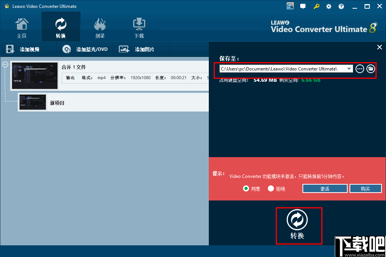386x257 pixels.
Task: Go to the 下载 download tab
Action: point(139,28)
